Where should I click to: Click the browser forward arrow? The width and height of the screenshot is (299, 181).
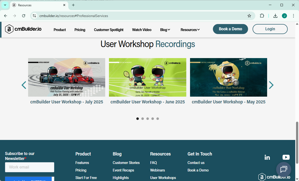pos(15,16)
